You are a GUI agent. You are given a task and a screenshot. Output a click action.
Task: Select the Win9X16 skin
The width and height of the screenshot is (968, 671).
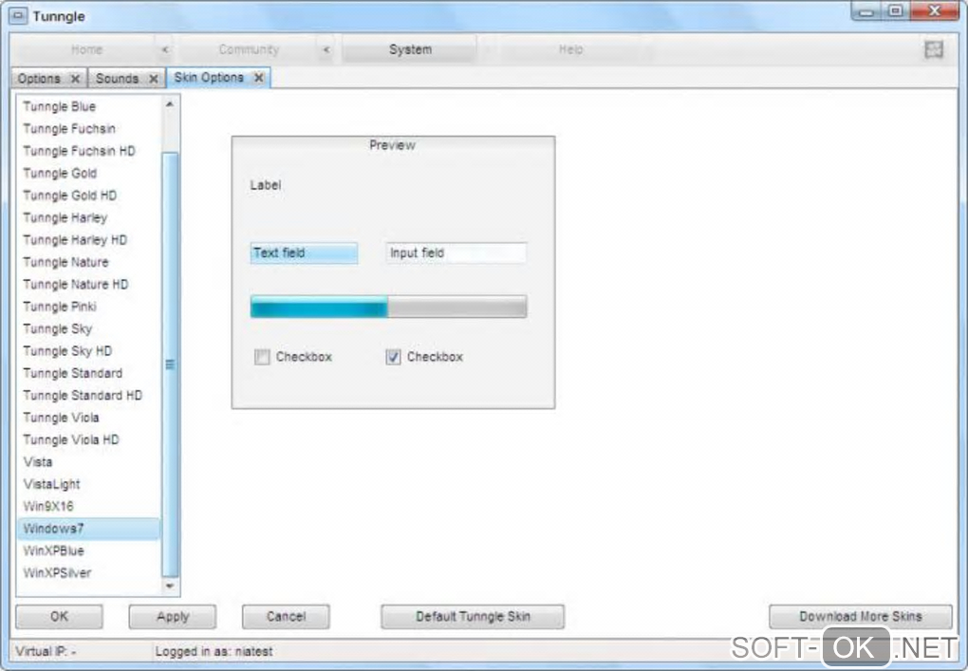[88, 506]
